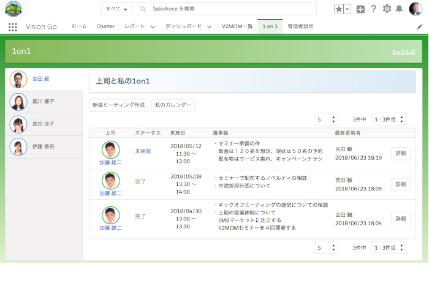The width and height of the screenshot is (429, 286).
Task: Click the Vision Go logo
Action: tap(13, 9)
